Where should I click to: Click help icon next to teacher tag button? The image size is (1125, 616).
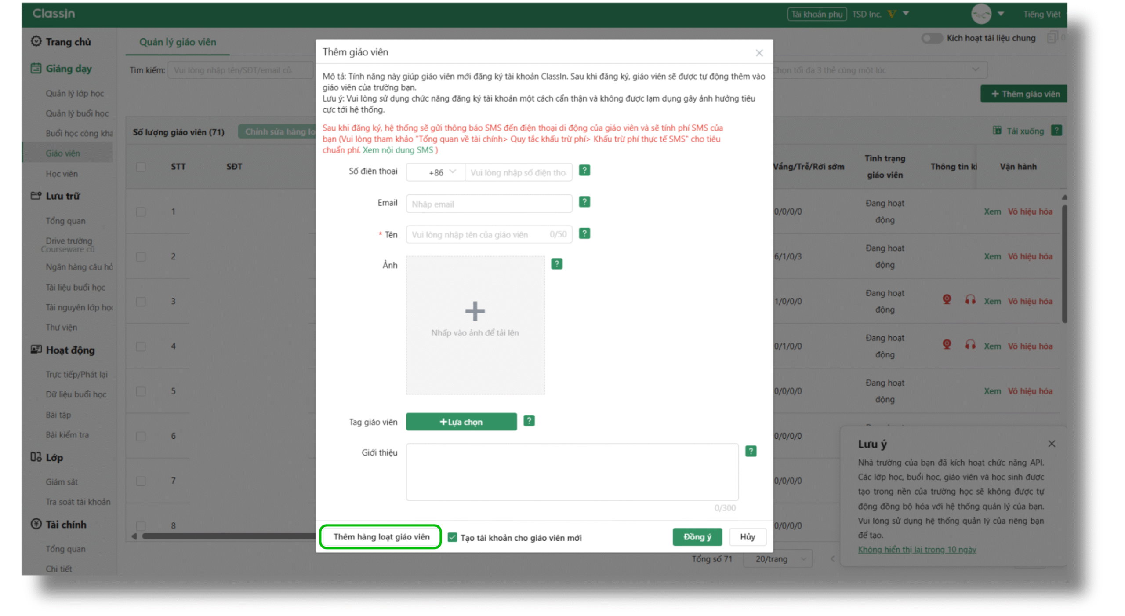point(529,421)
